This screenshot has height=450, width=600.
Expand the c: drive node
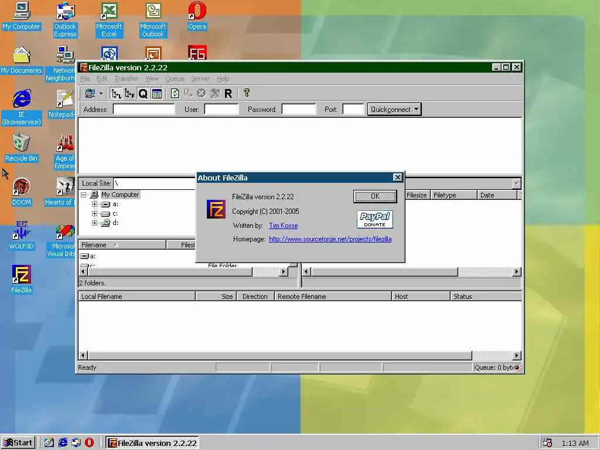pos(94,213)
